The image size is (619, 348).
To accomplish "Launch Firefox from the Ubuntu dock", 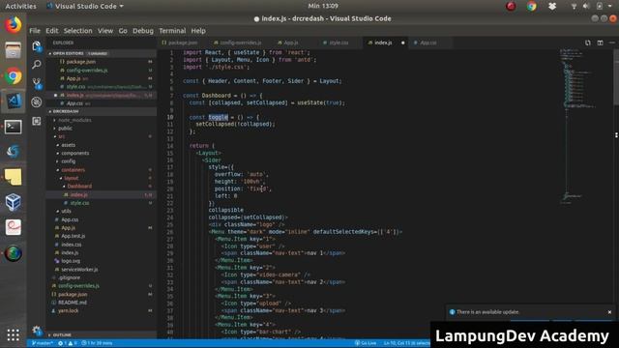I will pyautogui.click(x=13, y=25).
